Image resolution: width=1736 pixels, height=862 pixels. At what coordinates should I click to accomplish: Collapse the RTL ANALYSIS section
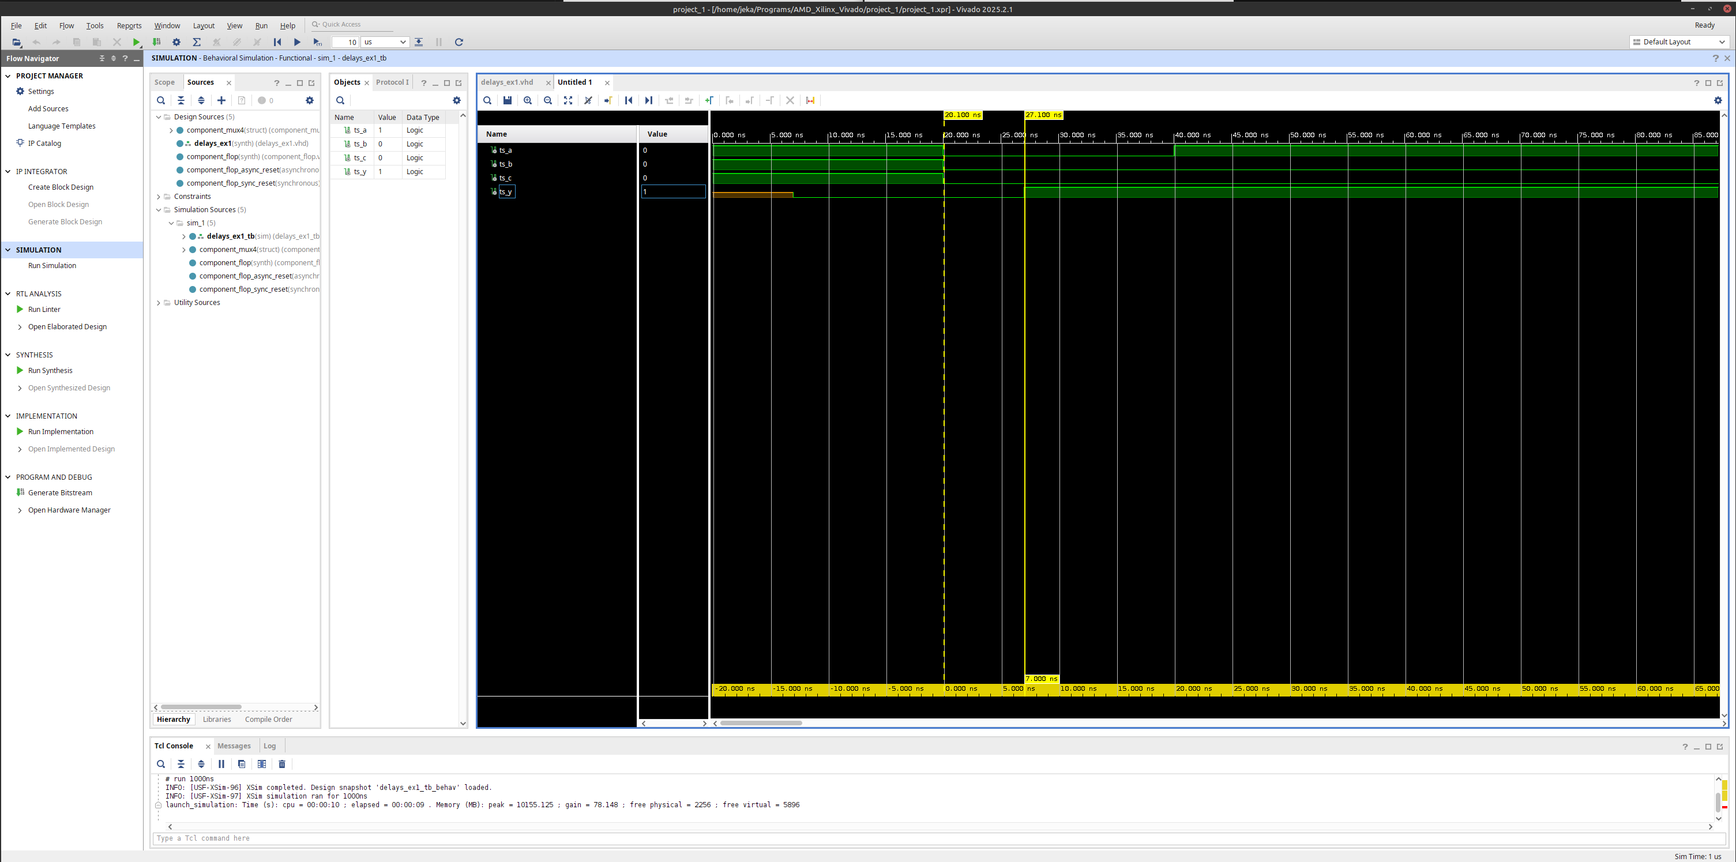click(x=8, y=294)
